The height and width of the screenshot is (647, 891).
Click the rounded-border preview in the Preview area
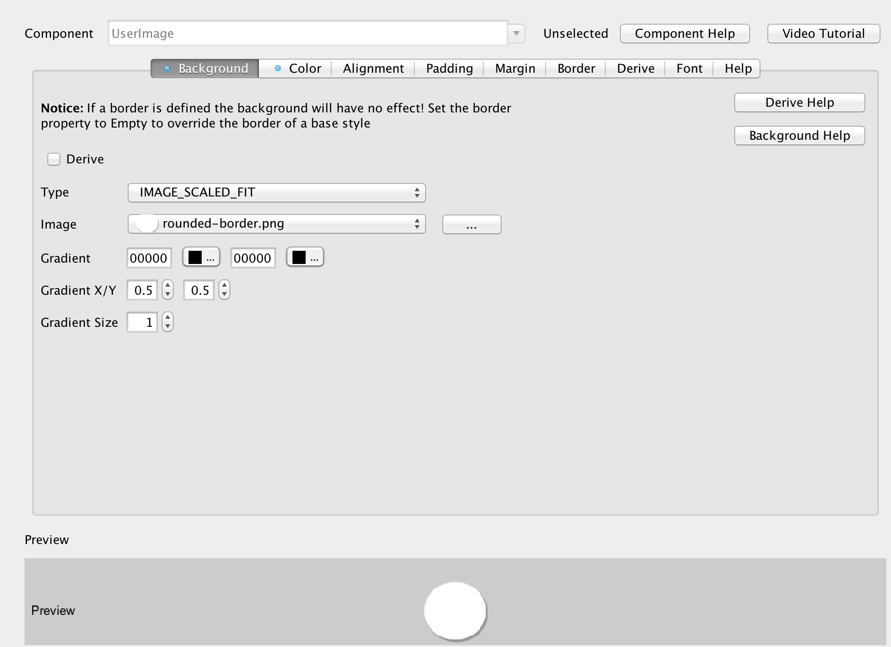[x=454, y=610]
